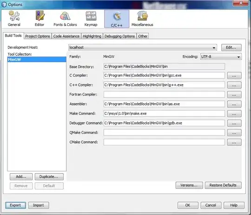
Task: Close the Options dialog window
Action: pos(241,3)
